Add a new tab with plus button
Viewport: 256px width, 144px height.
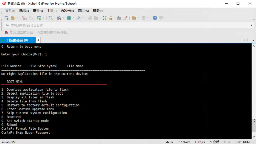pyautogui.click(x=38, y=40)
